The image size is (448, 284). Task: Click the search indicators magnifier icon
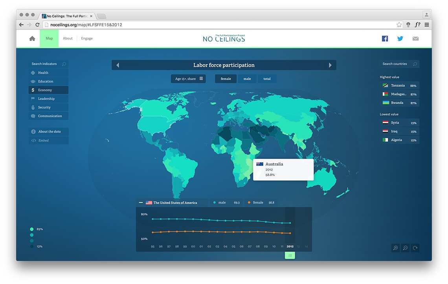tap(64, 64)
